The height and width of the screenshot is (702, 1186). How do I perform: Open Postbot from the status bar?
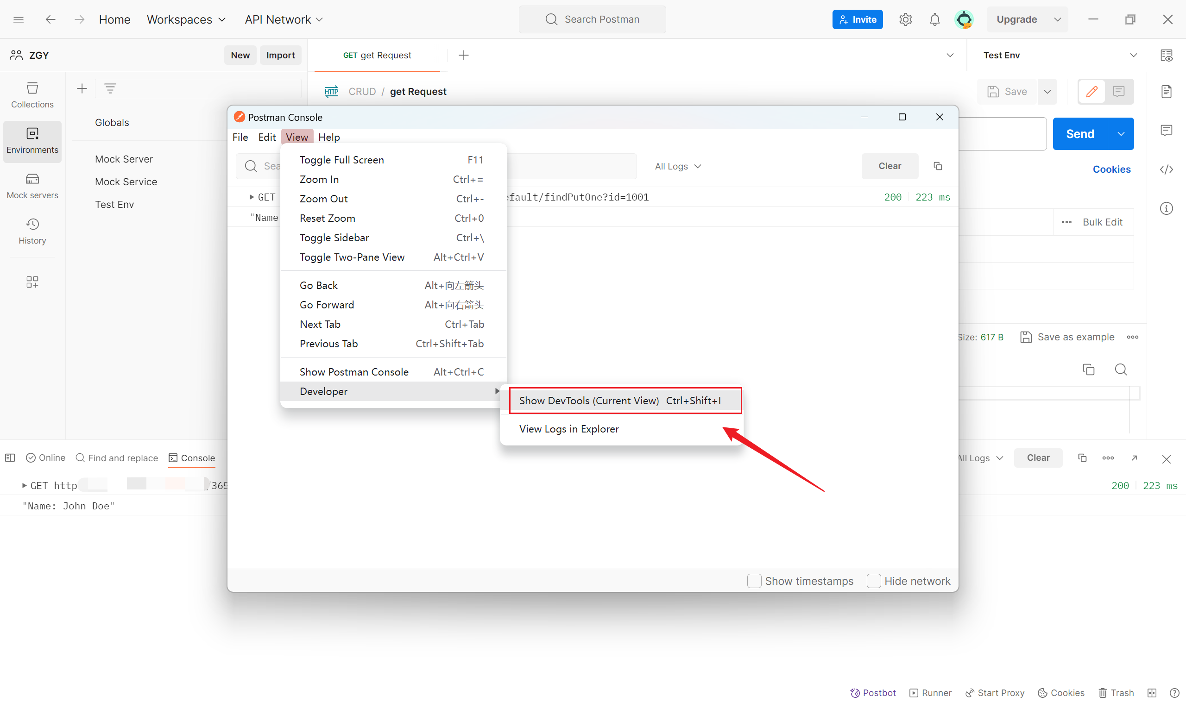coord(873,693)
